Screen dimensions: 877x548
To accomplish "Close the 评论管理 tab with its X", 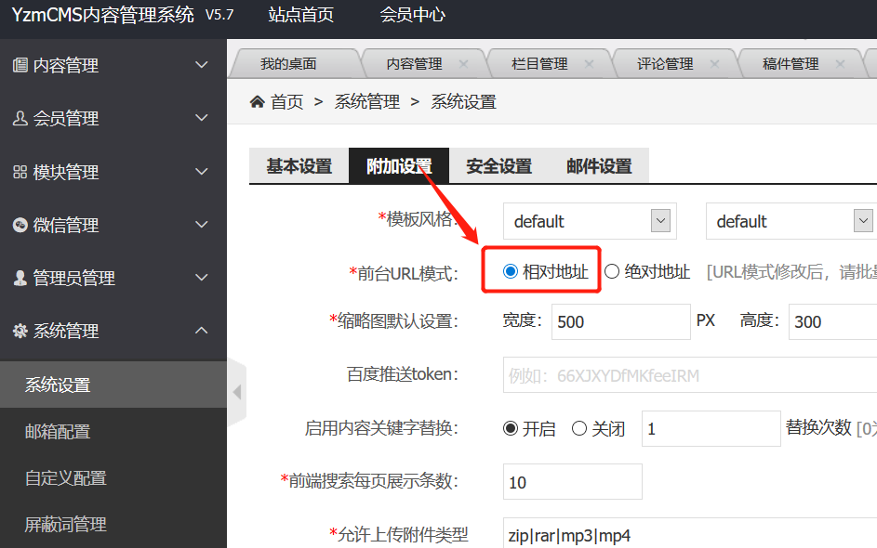I will 714,64.
